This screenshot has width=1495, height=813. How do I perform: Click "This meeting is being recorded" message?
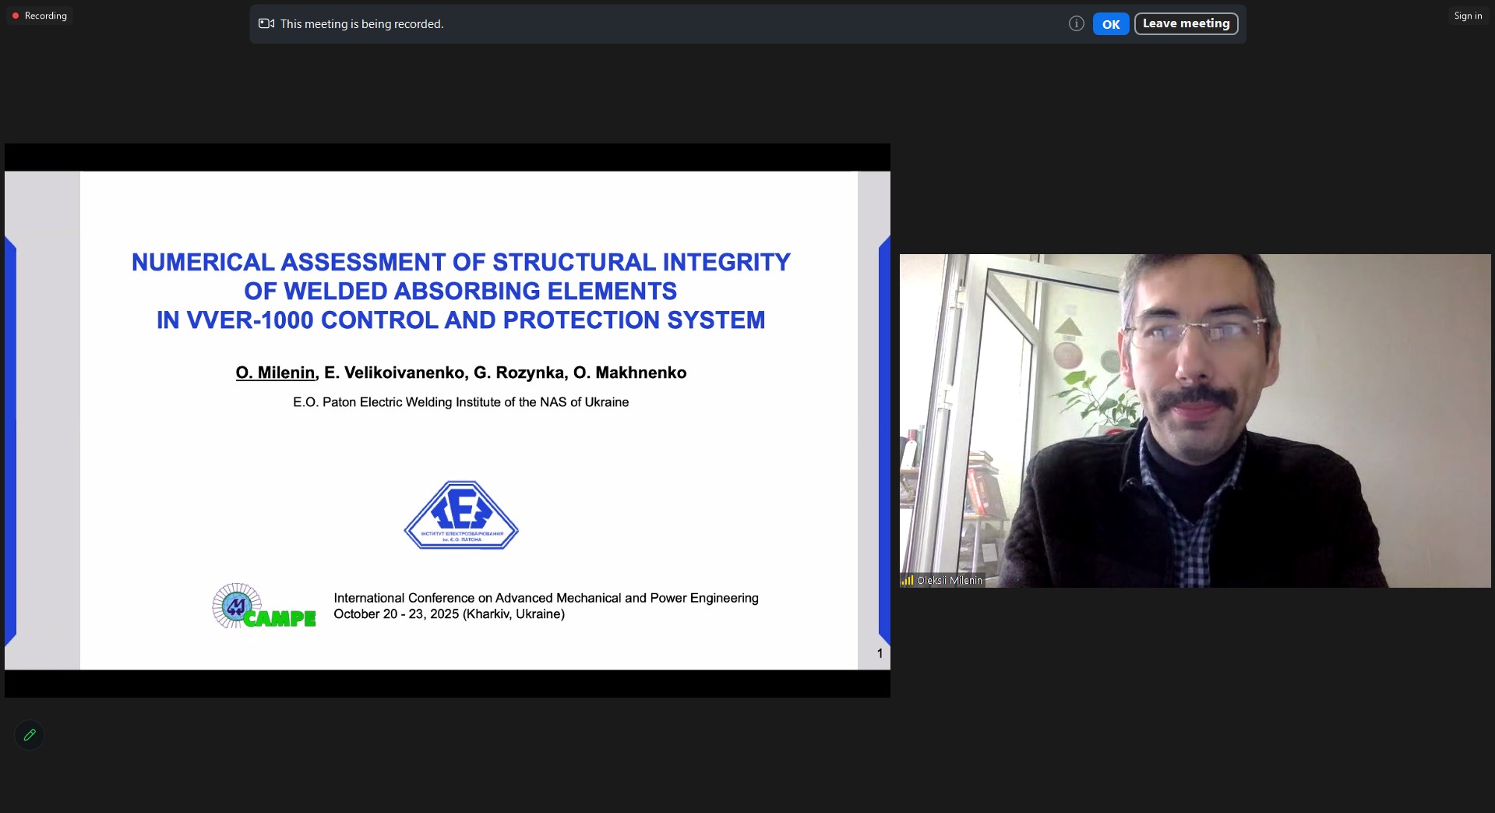[x=361, y=24]
